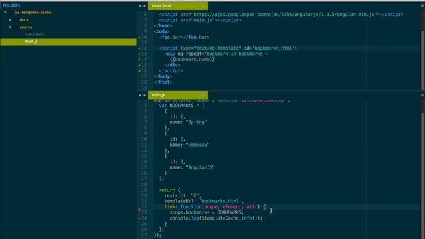
Task: Click the closing </html> tag line
Action: 163,82
